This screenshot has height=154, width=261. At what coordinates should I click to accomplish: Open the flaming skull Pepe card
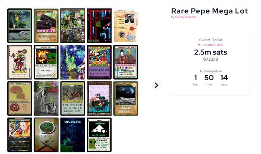coord(46,62)
